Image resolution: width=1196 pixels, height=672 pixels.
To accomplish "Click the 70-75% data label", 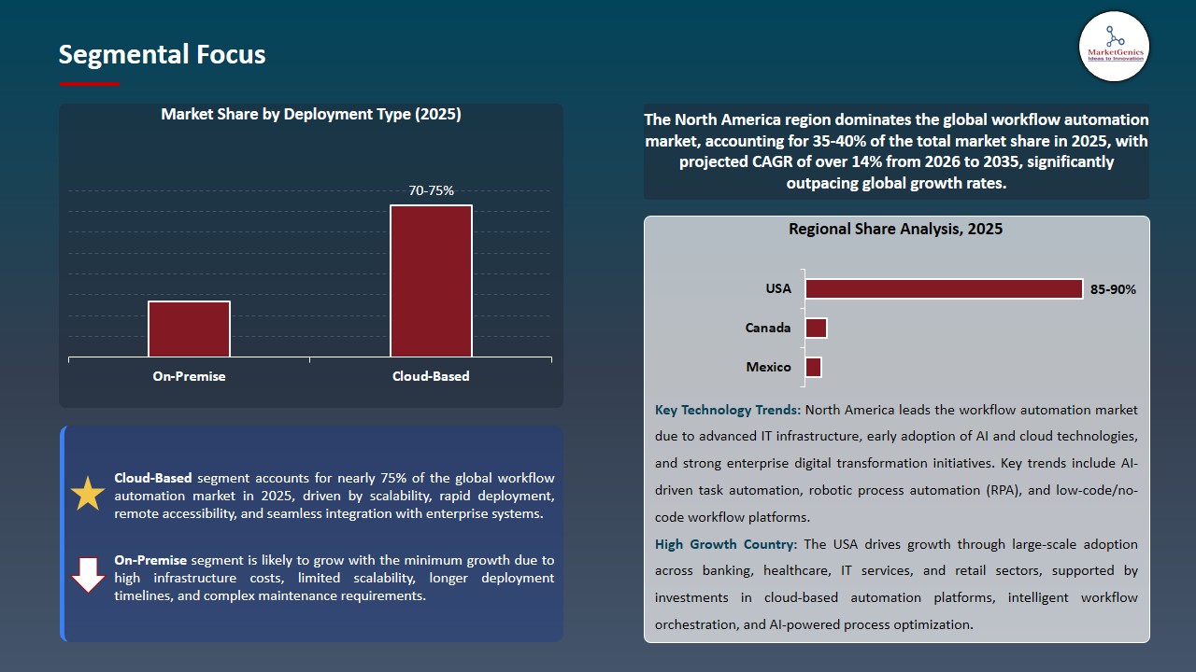I will click(x=431, y=190).
